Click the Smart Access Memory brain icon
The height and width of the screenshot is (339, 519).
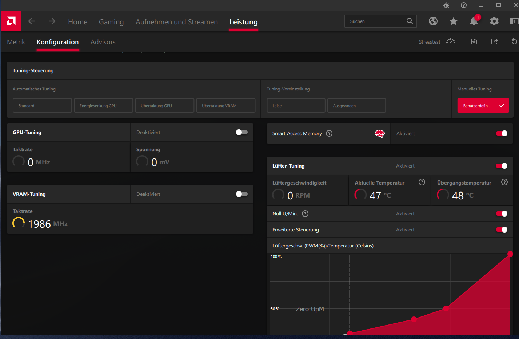click(x=380, y=134)
